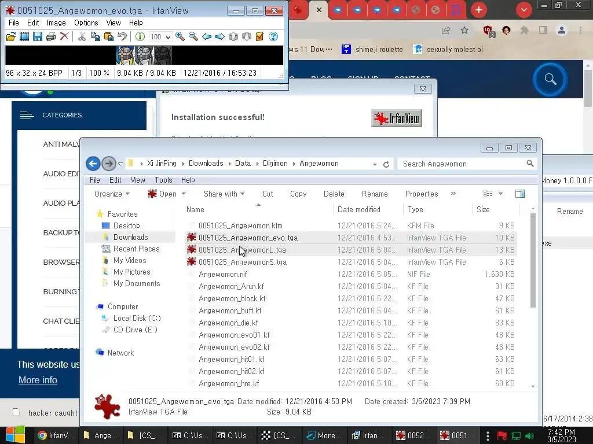593x444 pixels.
Task: Select Local Disk (C:) in navigation pane
Action: tap(137, 318)
